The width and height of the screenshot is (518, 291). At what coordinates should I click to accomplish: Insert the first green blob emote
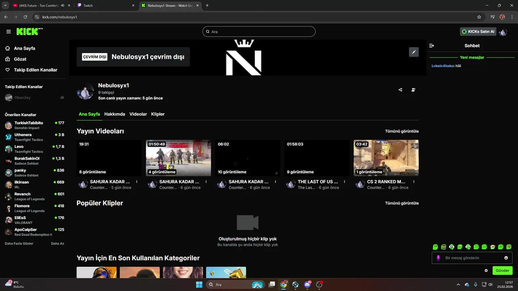[435, 247]
